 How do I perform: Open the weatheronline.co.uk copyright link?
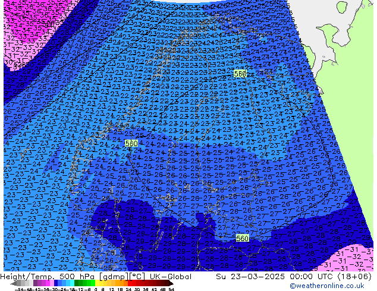click(x=327, y=286)
